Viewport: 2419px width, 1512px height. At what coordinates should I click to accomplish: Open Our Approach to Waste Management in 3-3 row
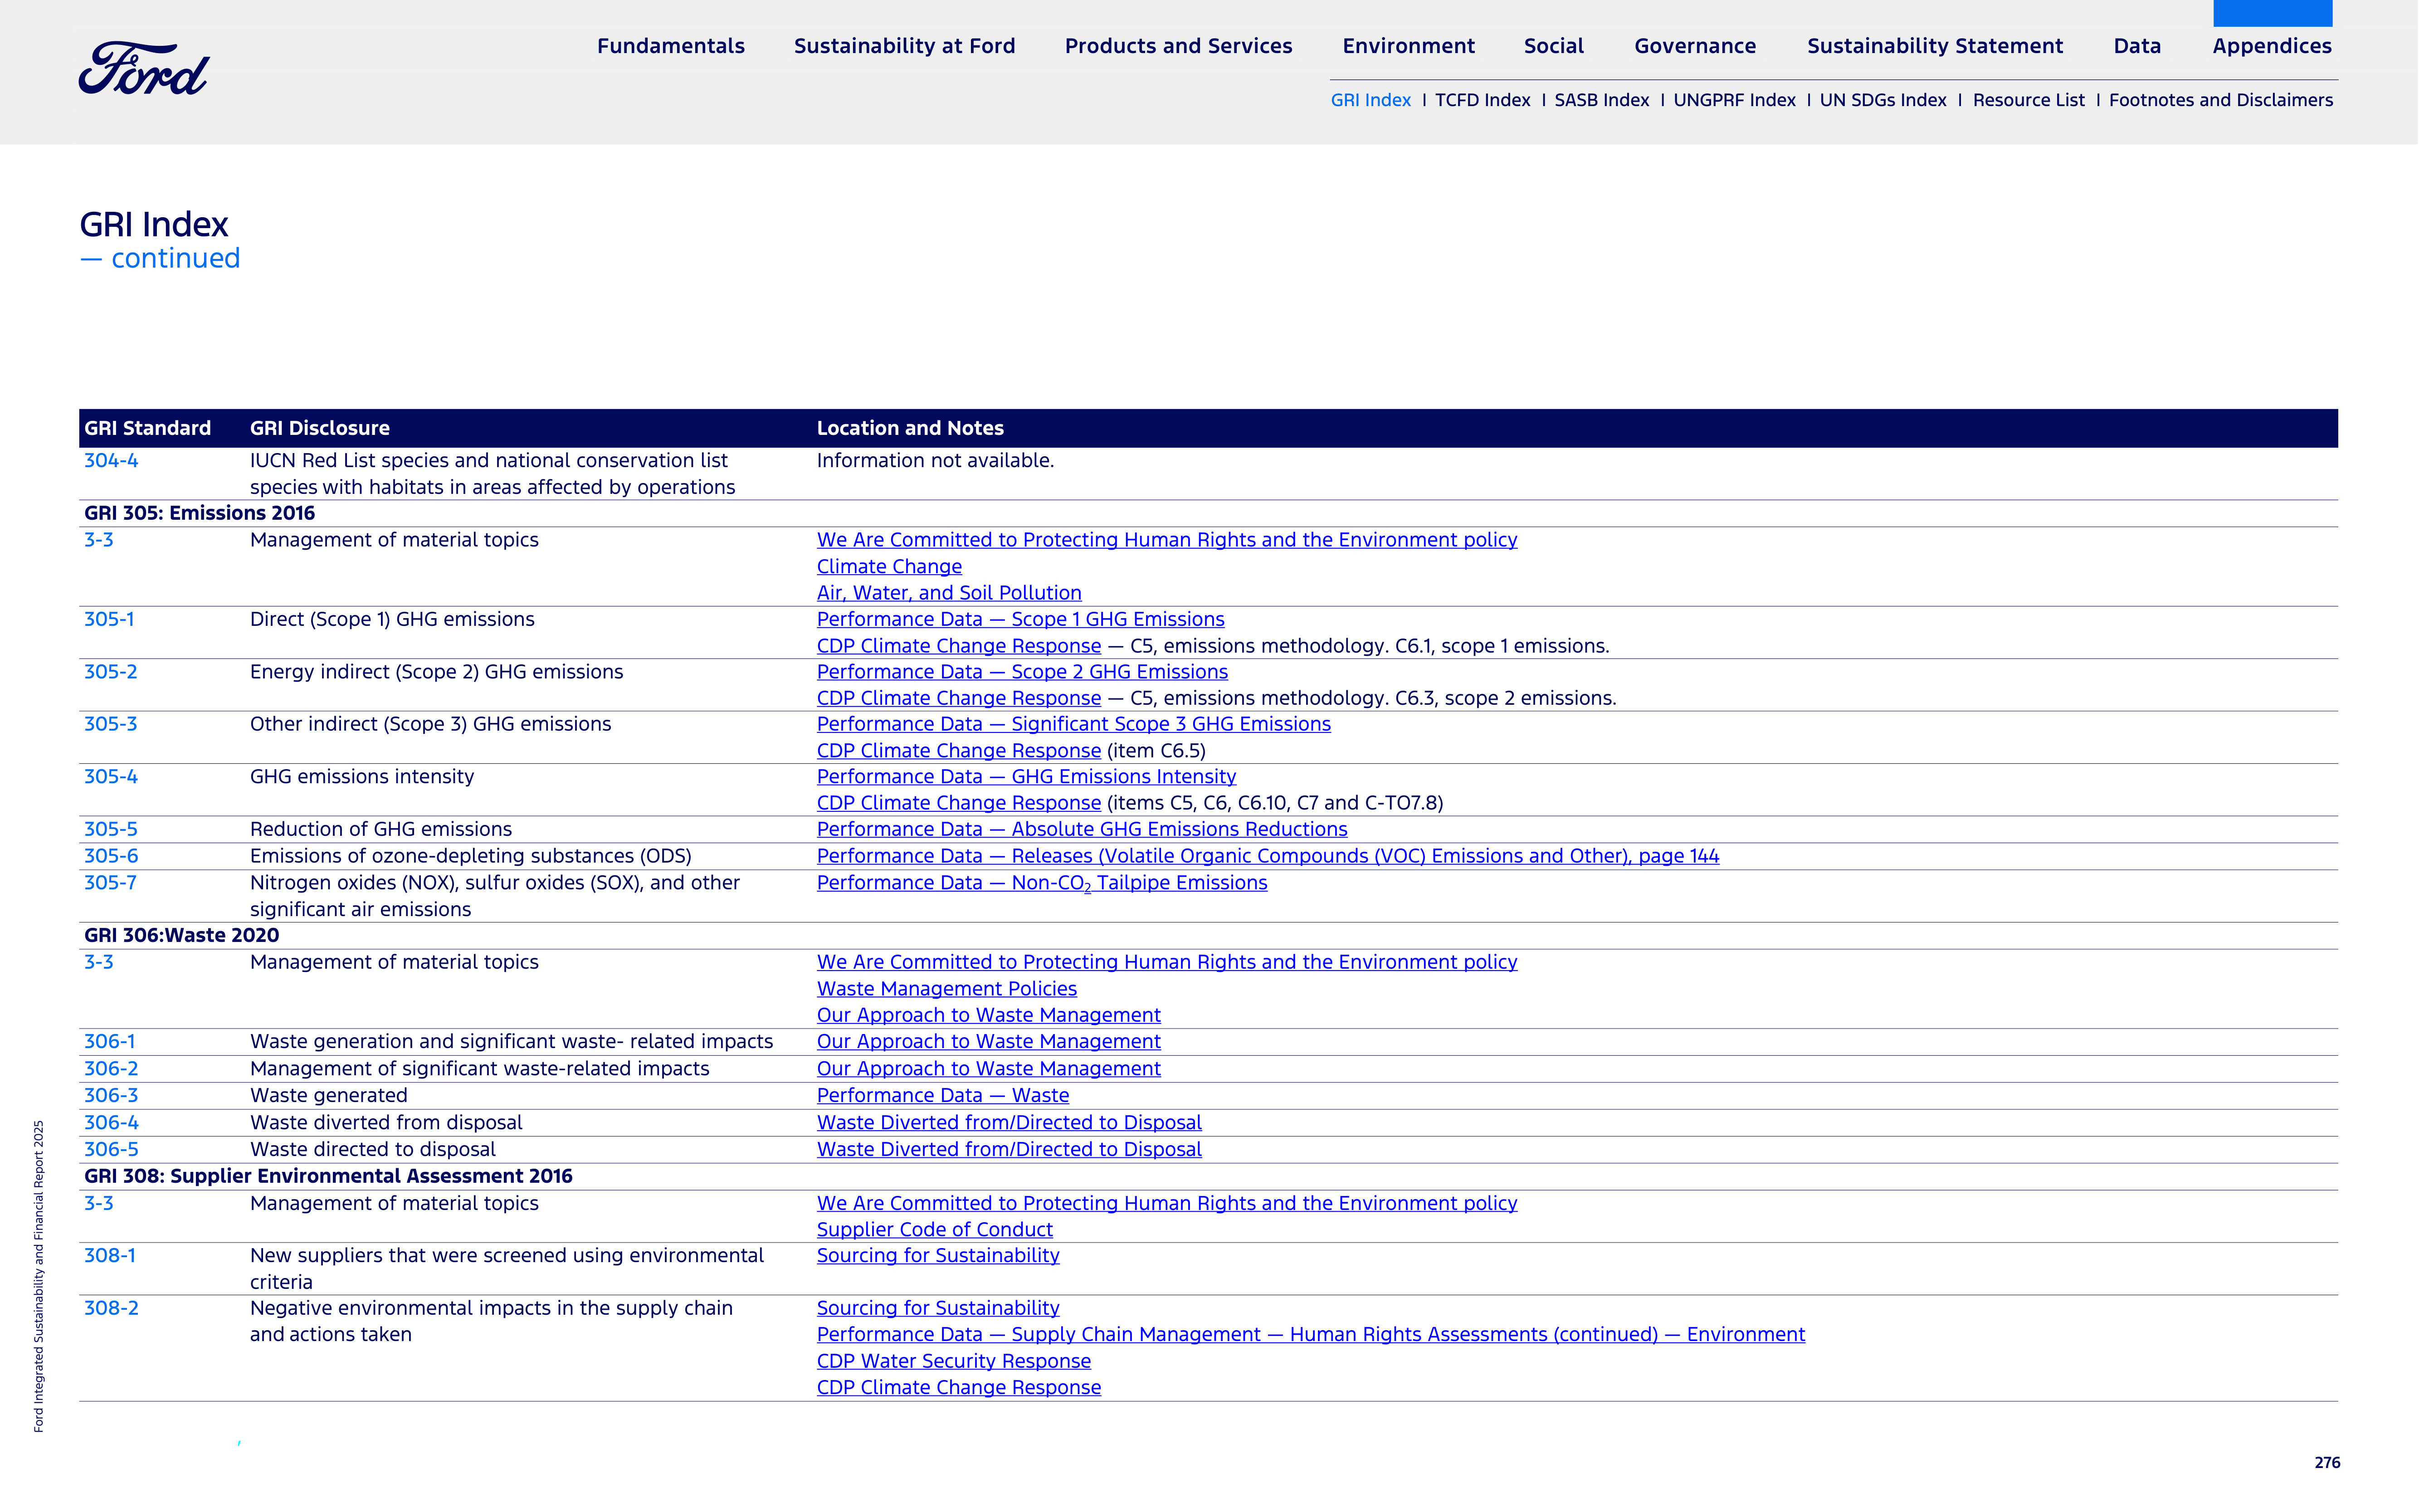[x=989, y=1015]
